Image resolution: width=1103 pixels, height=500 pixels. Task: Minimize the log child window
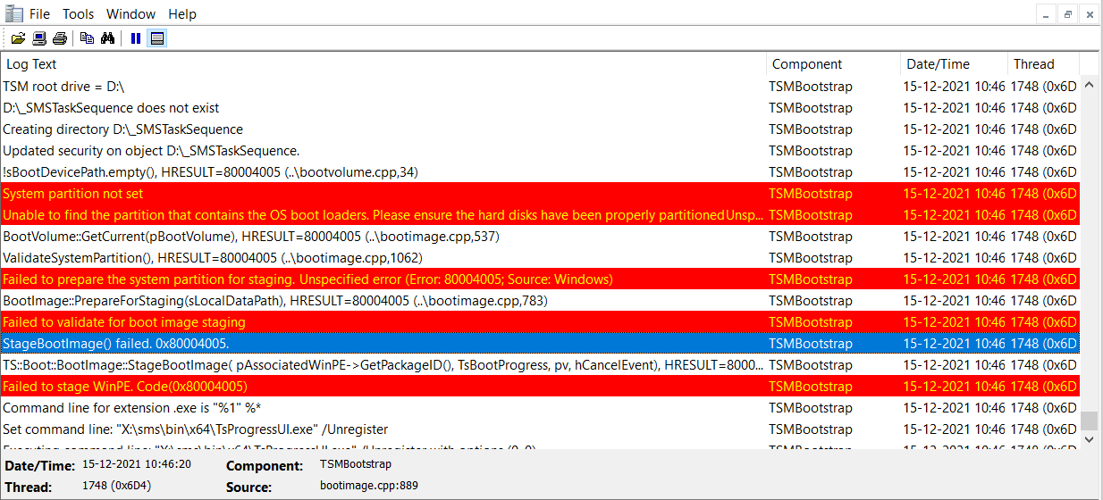tap(1047, 14)
